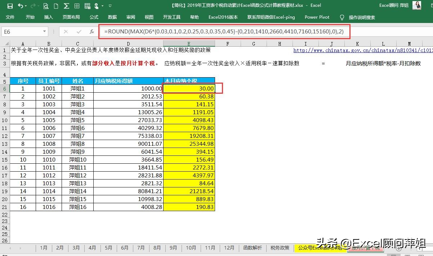Click the Undo icon
433x256 pixels.
20,5
